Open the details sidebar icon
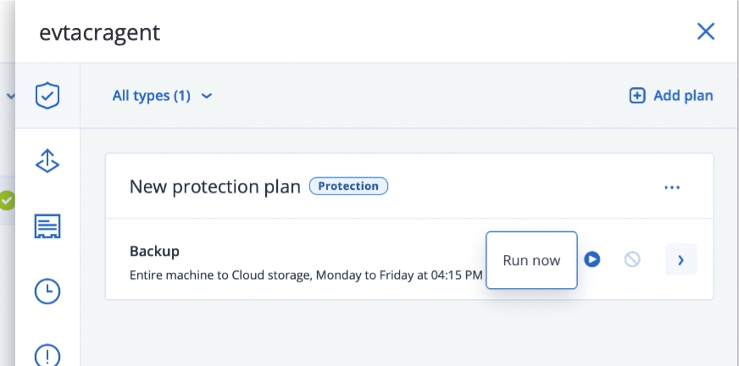739x366 pixels. (47, 226)
